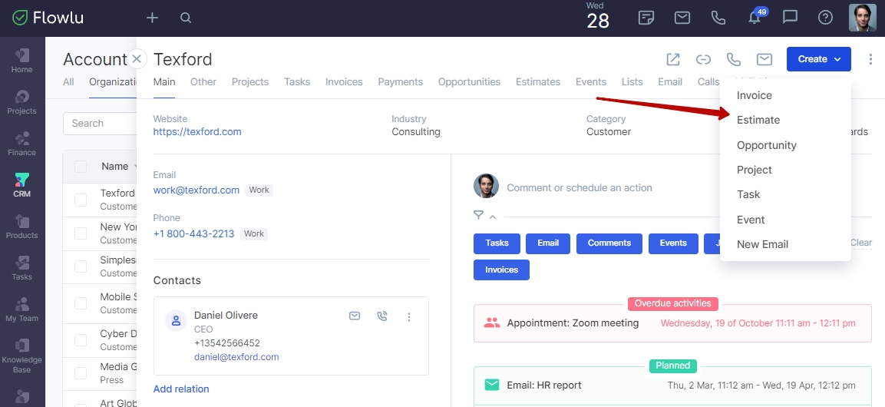Tick the Media G row checkbox
The height and width of the screenshot is (407, 885).
81,373
